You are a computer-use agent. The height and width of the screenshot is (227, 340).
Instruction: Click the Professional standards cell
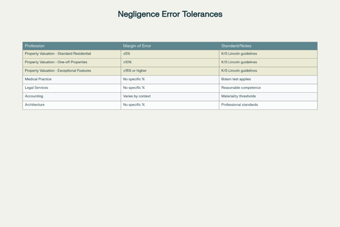pos(240,105)
